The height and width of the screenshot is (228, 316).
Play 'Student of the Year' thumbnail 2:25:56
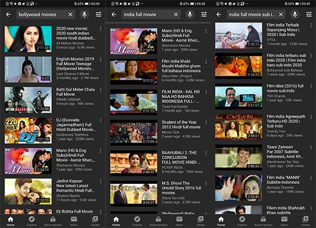(134, 133)
